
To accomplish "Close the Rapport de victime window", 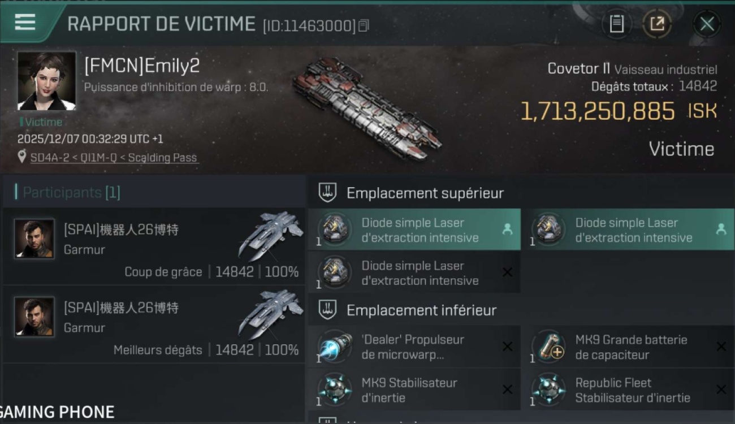I will [707, 24].
